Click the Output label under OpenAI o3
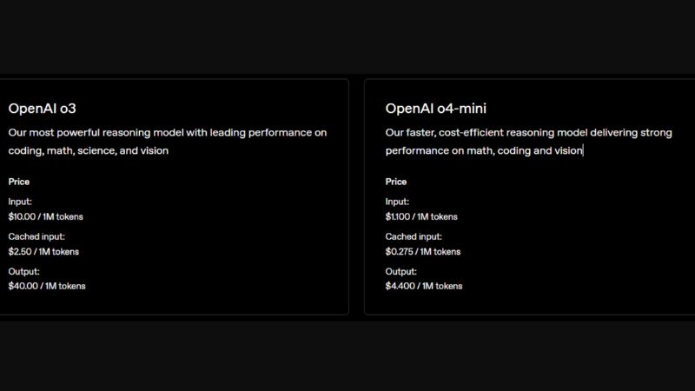 tap(23, 271)
